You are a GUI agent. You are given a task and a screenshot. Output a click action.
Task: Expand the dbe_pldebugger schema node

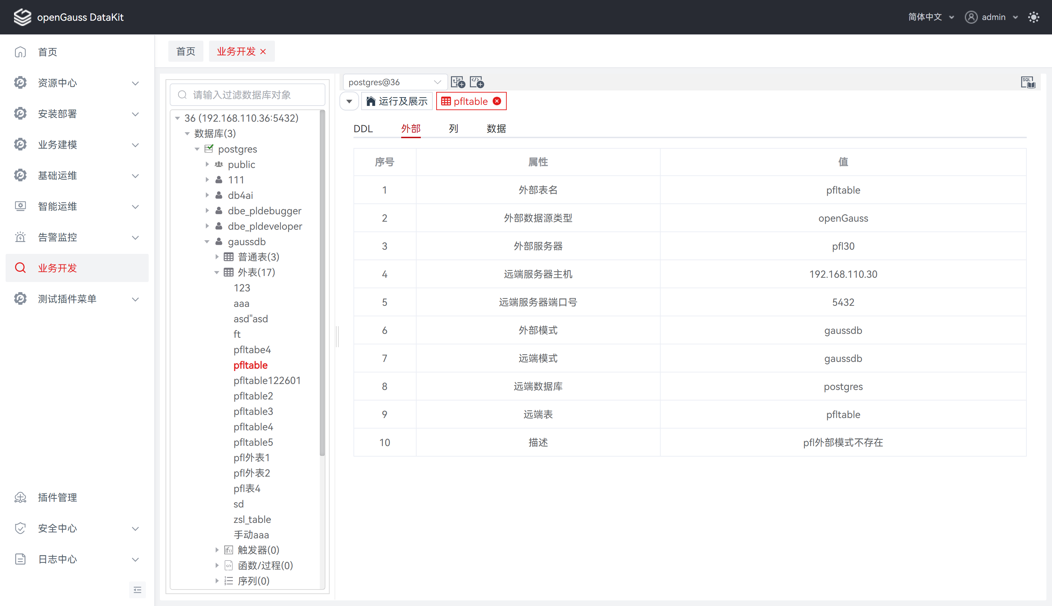(207, 211)
